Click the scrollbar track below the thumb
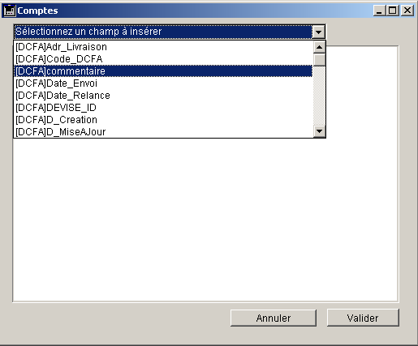Screen dimensions: 418x346 [x=319, y=96]
